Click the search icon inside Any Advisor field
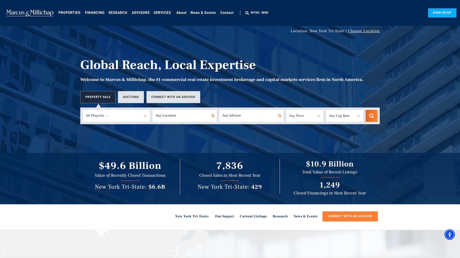Viewport: 460px width, 258px height. coord(280,115)
